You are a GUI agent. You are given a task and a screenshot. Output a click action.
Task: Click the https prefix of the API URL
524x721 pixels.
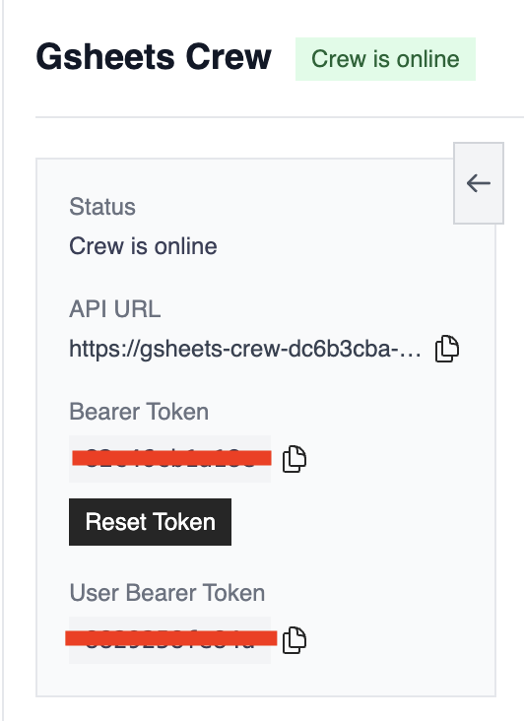pyautogui.click(x=96, y=349)
